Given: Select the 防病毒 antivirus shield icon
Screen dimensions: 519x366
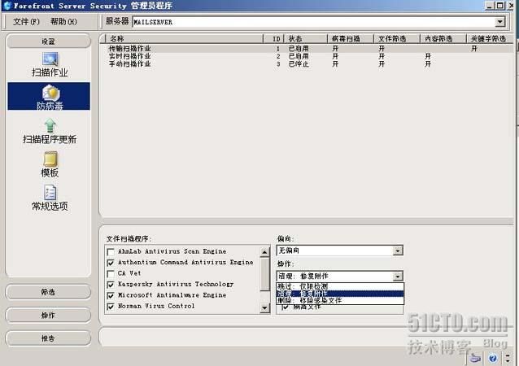Looking at the screenshot, I should (50, 93).
